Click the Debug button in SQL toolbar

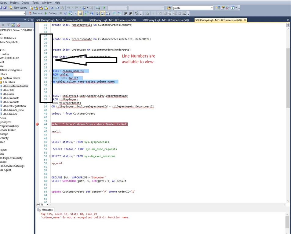[51, 13]
